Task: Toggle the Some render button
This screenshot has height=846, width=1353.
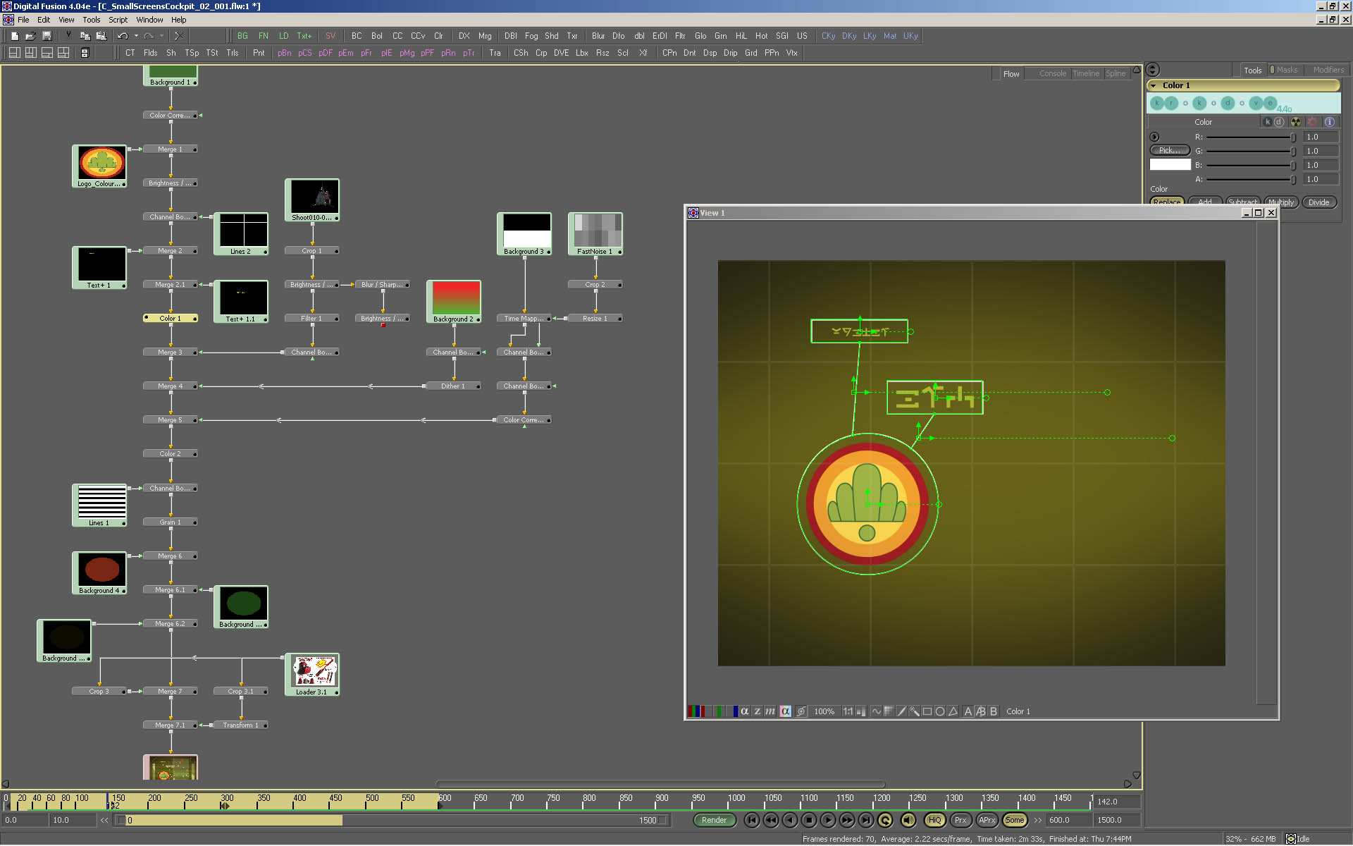Action: [1015, 820]
